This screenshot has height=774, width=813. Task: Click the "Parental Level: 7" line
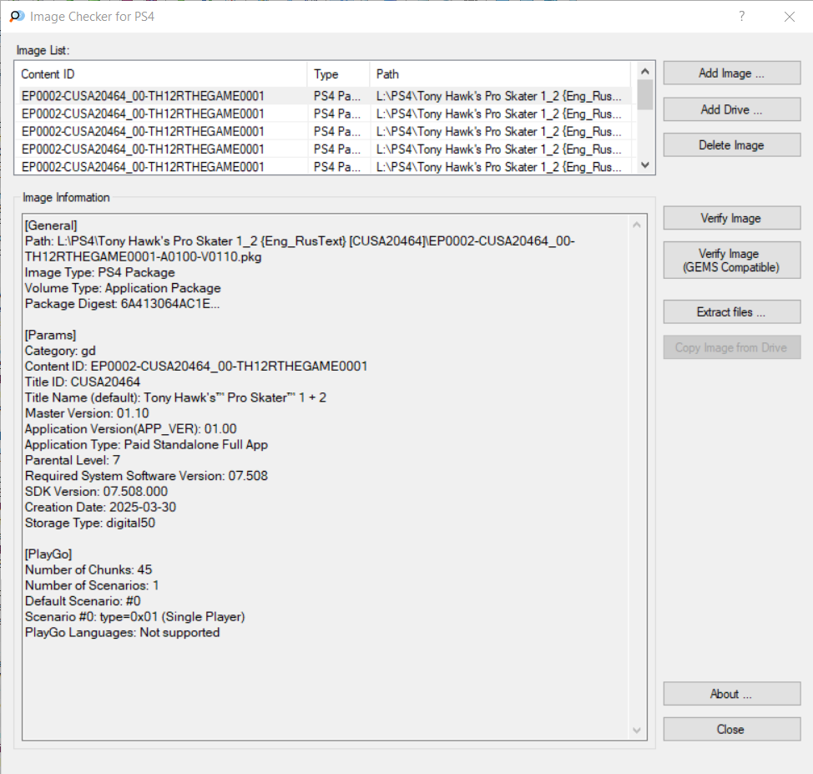73,460
